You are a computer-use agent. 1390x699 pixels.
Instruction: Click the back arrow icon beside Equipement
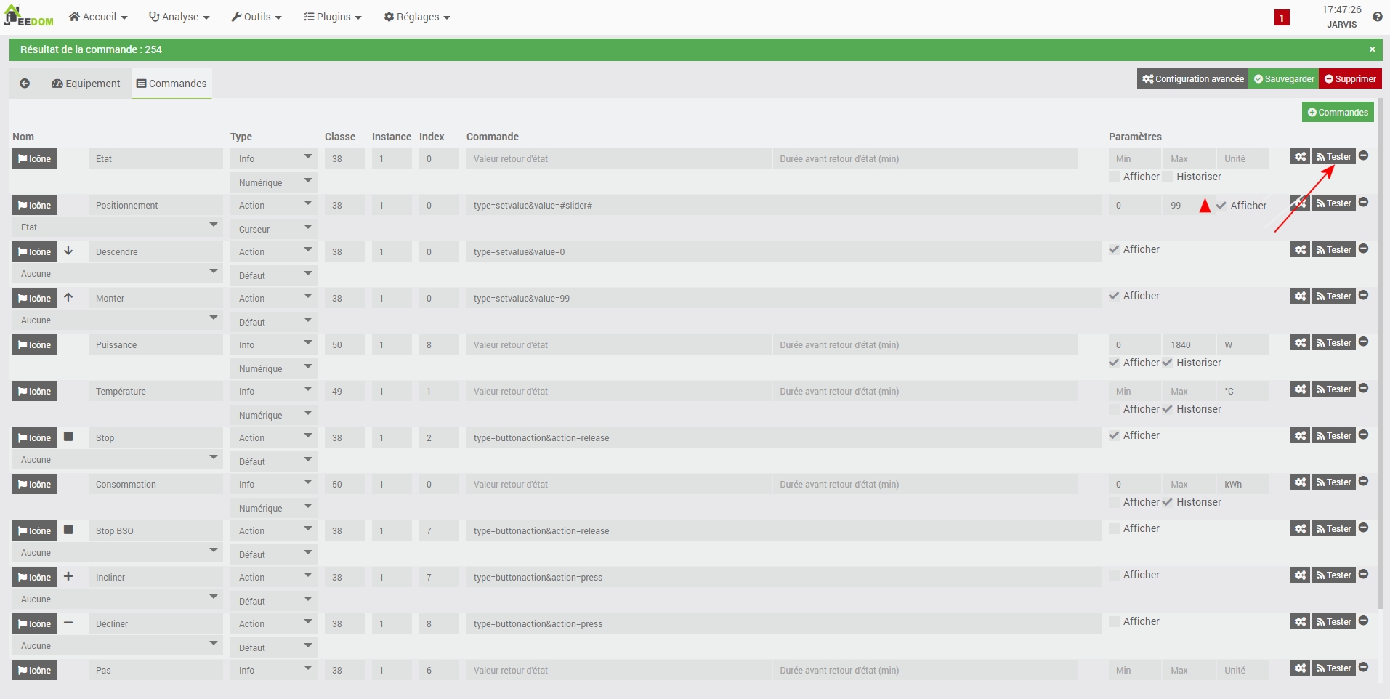(25, 84)
